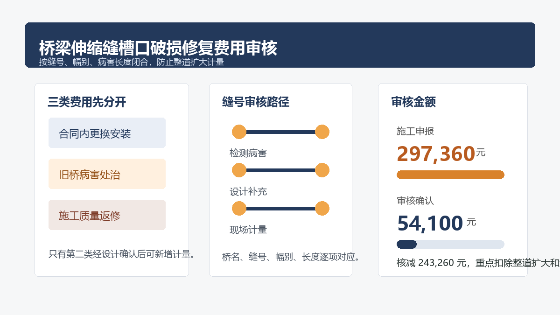Image resolution: width=560 pixels, height=315 pixels.
Task: Click the dark blue 审核确认 progress bar
Action: click(406, 244)
